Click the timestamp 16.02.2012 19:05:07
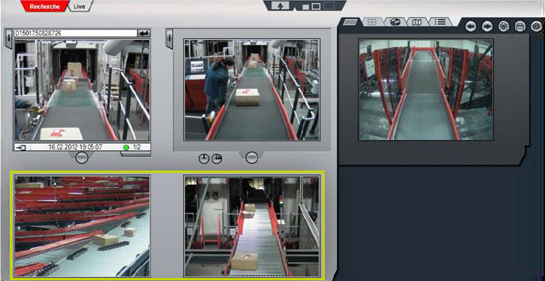This screenshot has width=545, height=281. click(x=75, y=147)
